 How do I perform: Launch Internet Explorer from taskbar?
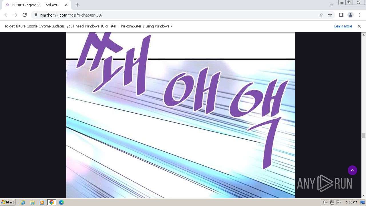pos(23,202)
